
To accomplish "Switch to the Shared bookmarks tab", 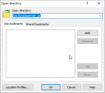I will [37, 24].
